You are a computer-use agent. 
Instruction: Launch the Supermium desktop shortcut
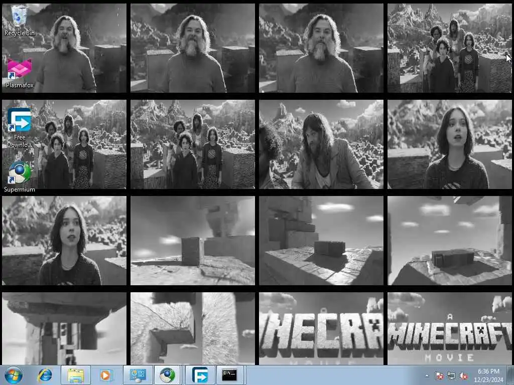click(20, 176)
